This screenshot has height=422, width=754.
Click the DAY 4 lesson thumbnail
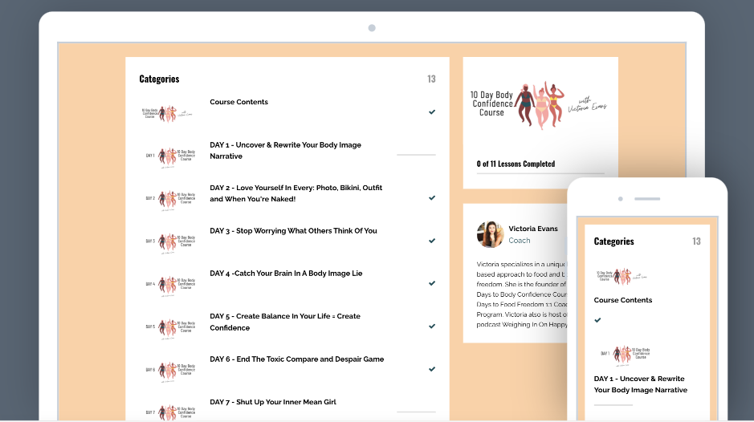(x=170, y=284)
